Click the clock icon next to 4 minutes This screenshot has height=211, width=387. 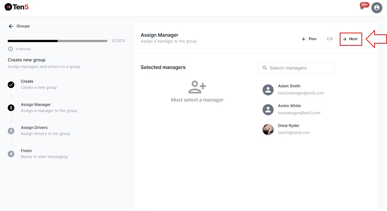(x=11, y=49)
